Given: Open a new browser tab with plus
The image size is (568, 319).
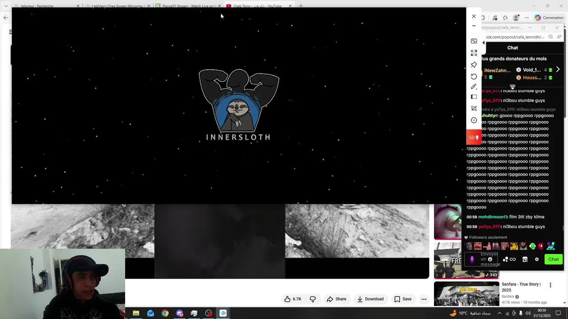Looking at the screenshot, I should tap(301, 6).
